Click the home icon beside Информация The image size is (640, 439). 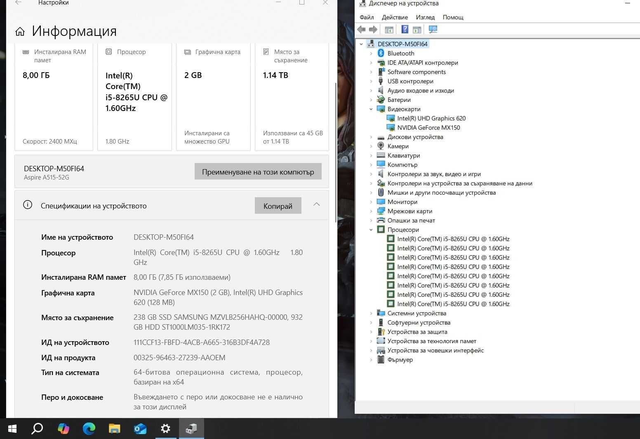(x=20, y=31)
